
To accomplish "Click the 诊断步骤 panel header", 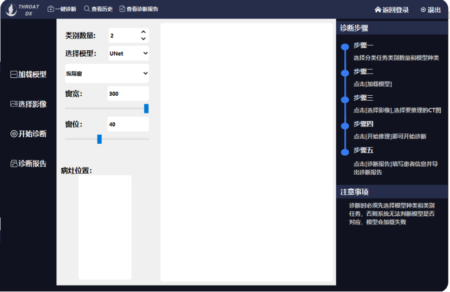I will coord(392,28).
